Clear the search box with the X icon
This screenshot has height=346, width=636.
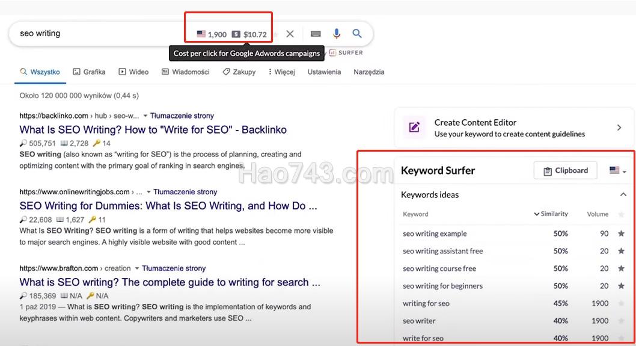290,34
